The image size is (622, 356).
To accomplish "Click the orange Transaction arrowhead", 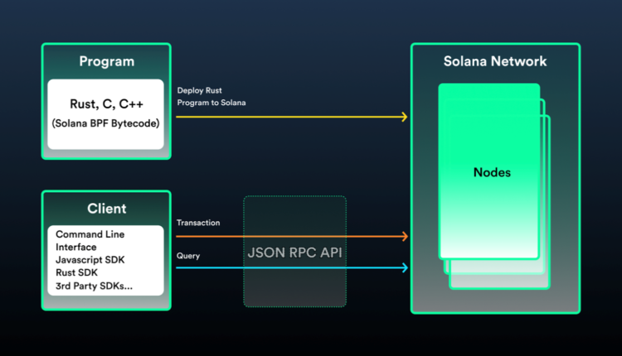I will pyautogui.click(x=404, y=237).
